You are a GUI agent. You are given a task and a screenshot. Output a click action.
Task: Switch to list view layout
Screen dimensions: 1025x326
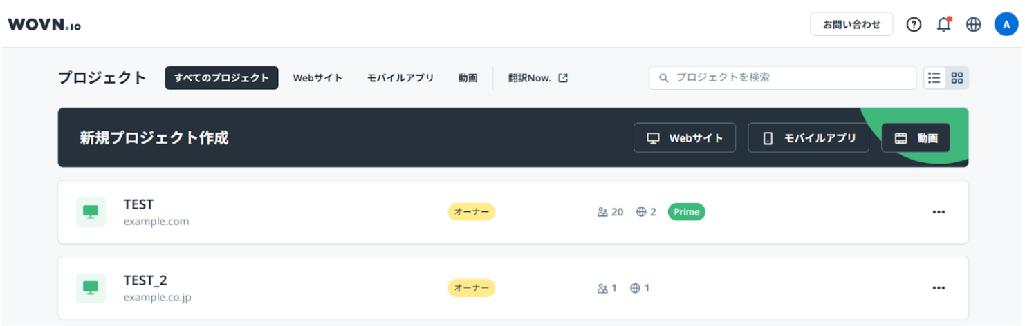tap(934, 78)
